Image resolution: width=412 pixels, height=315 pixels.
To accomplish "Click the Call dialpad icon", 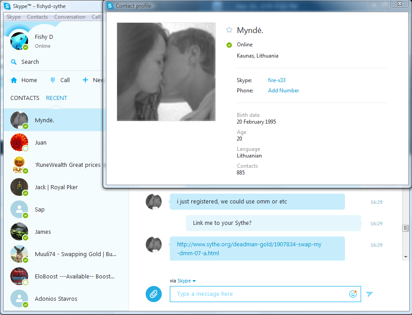I will 53,80.
